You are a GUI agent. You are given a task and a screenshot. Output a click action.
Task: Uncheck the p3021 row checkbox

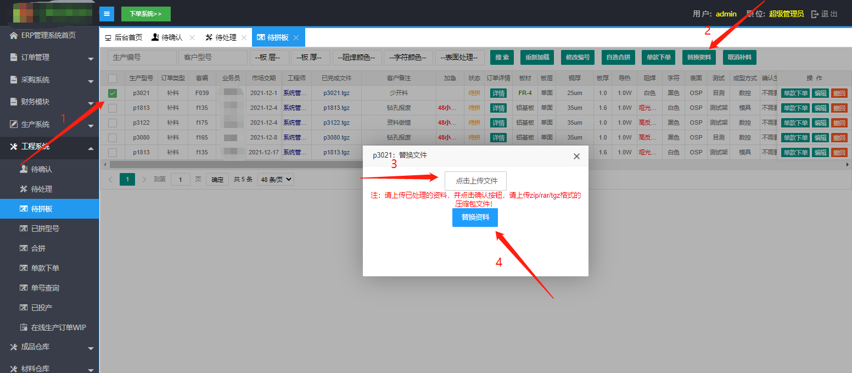113,93
